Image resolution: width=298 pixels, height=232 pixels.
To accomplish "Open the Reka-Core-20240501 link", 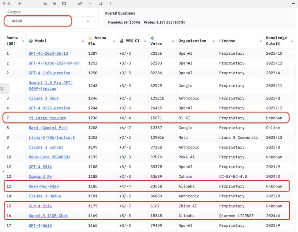I will [x=49, y=157].
